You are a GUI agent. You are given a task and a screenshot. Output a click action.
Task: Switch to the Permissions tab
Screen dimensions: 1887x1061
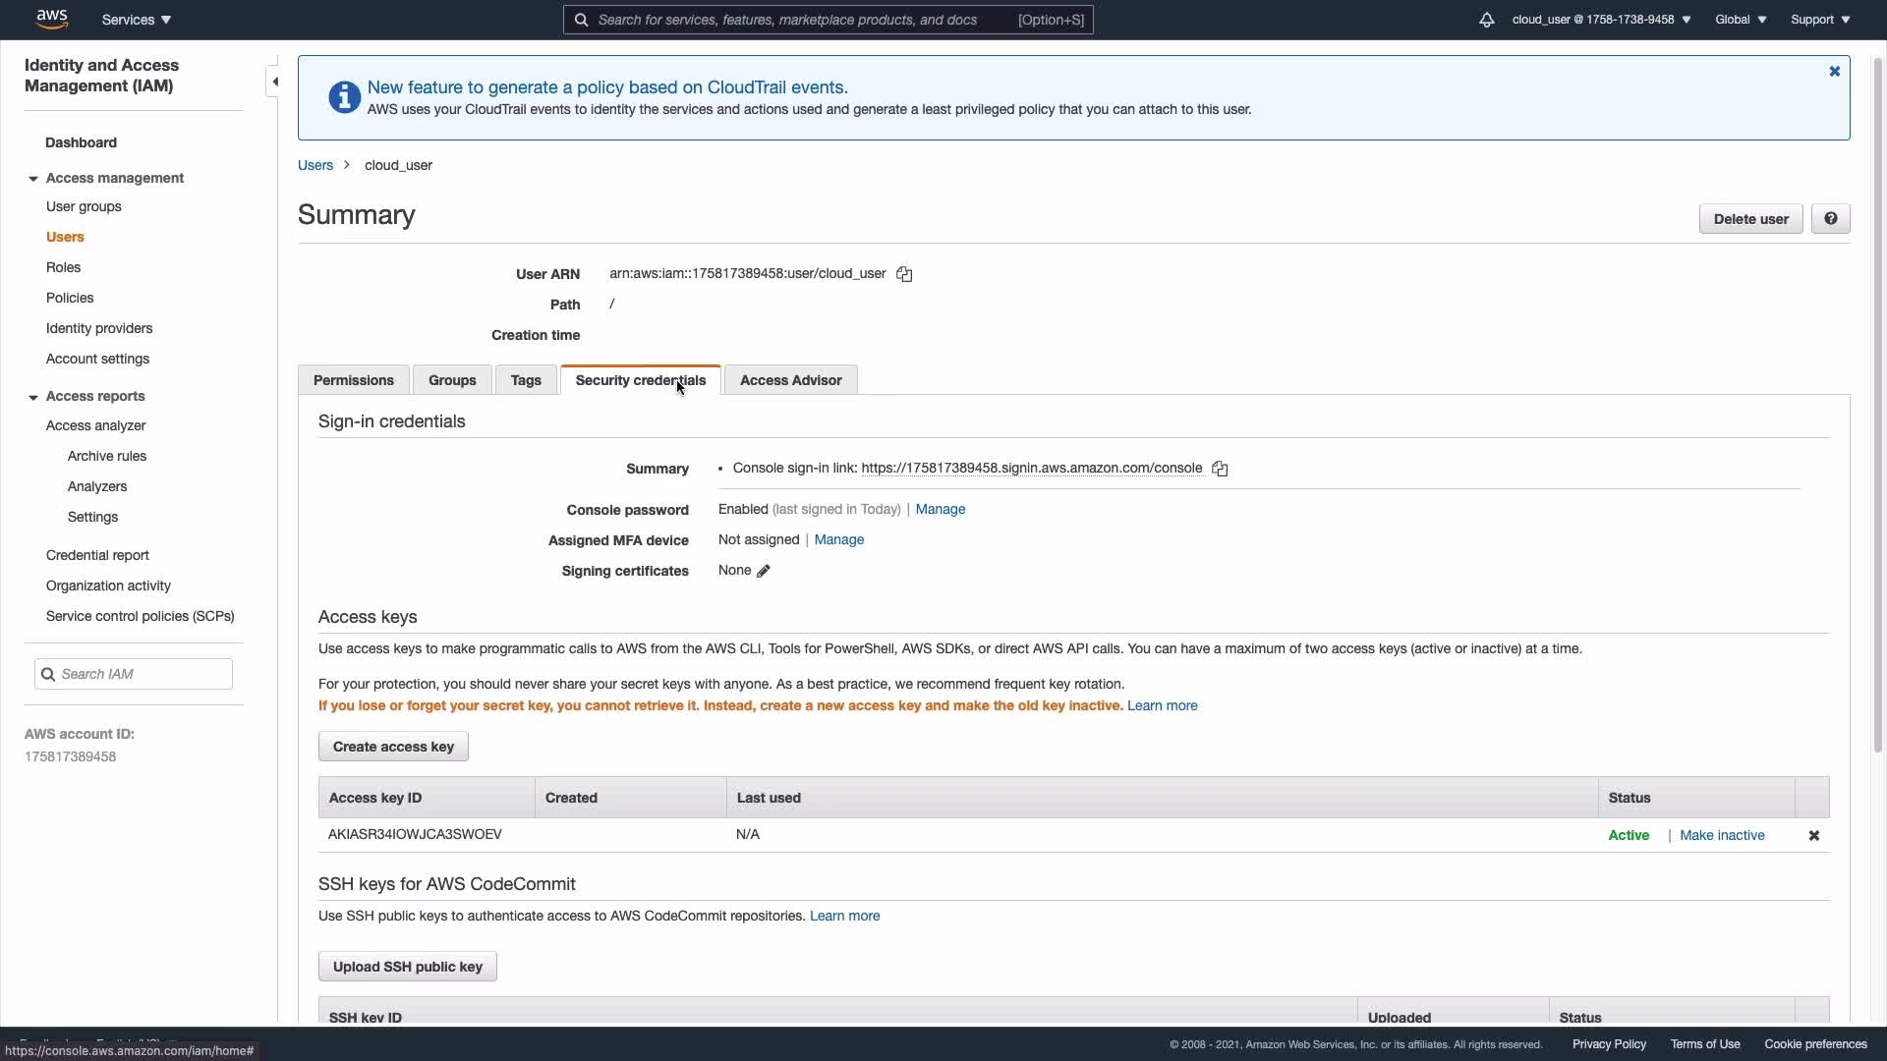point(354,380)
